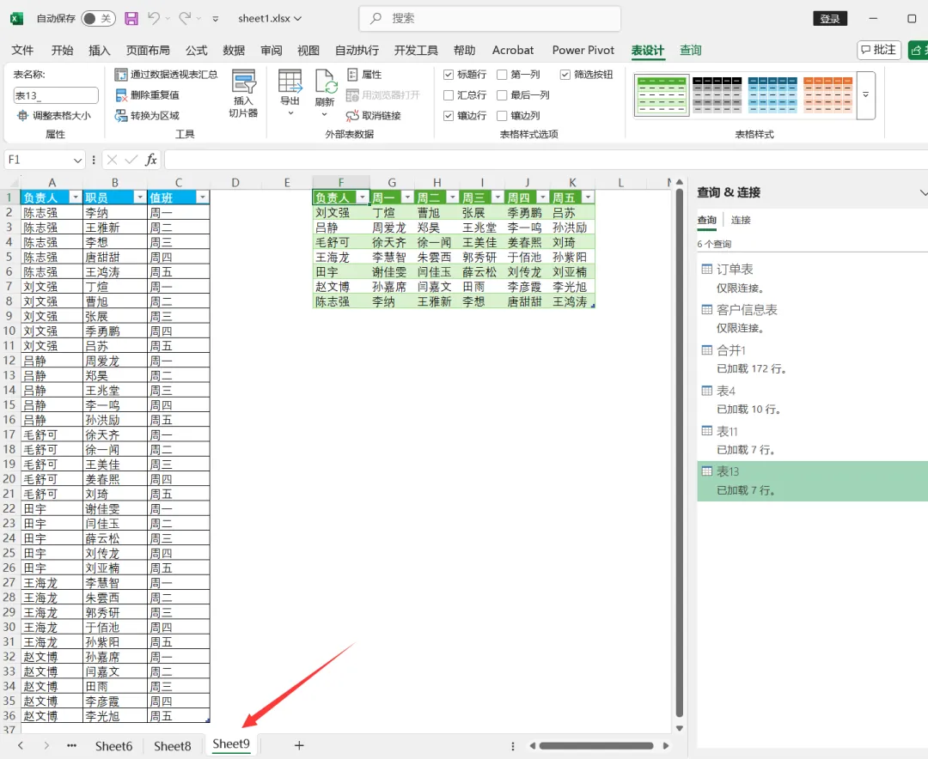The image size is (928, 759).
Task: Check the 最后一列 checkbox
Action: (x=502, y=95)
